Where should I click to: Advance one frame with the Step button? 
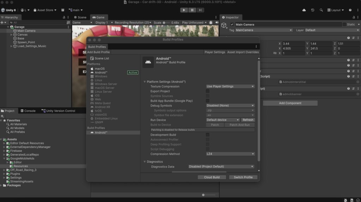pyautogui.click(x=200, y=10)
